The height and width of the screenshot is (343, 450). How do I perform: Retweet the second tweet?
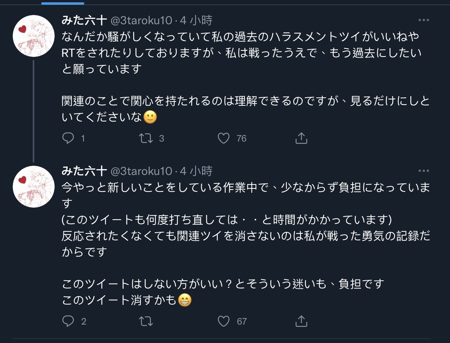146,321
